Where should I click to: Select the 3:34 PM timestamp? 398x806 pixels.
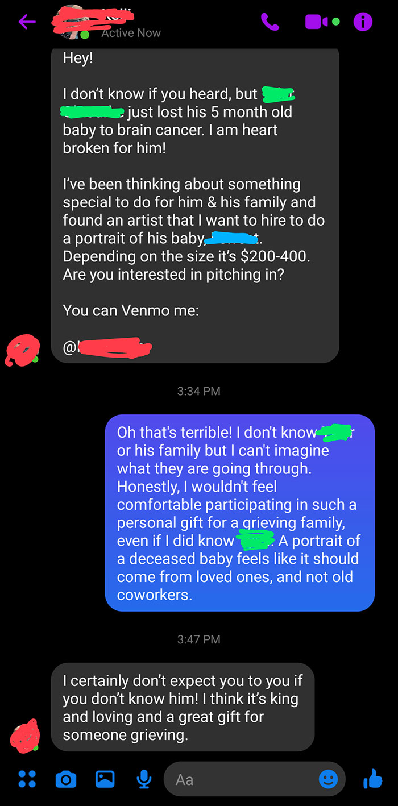point(198,391)
